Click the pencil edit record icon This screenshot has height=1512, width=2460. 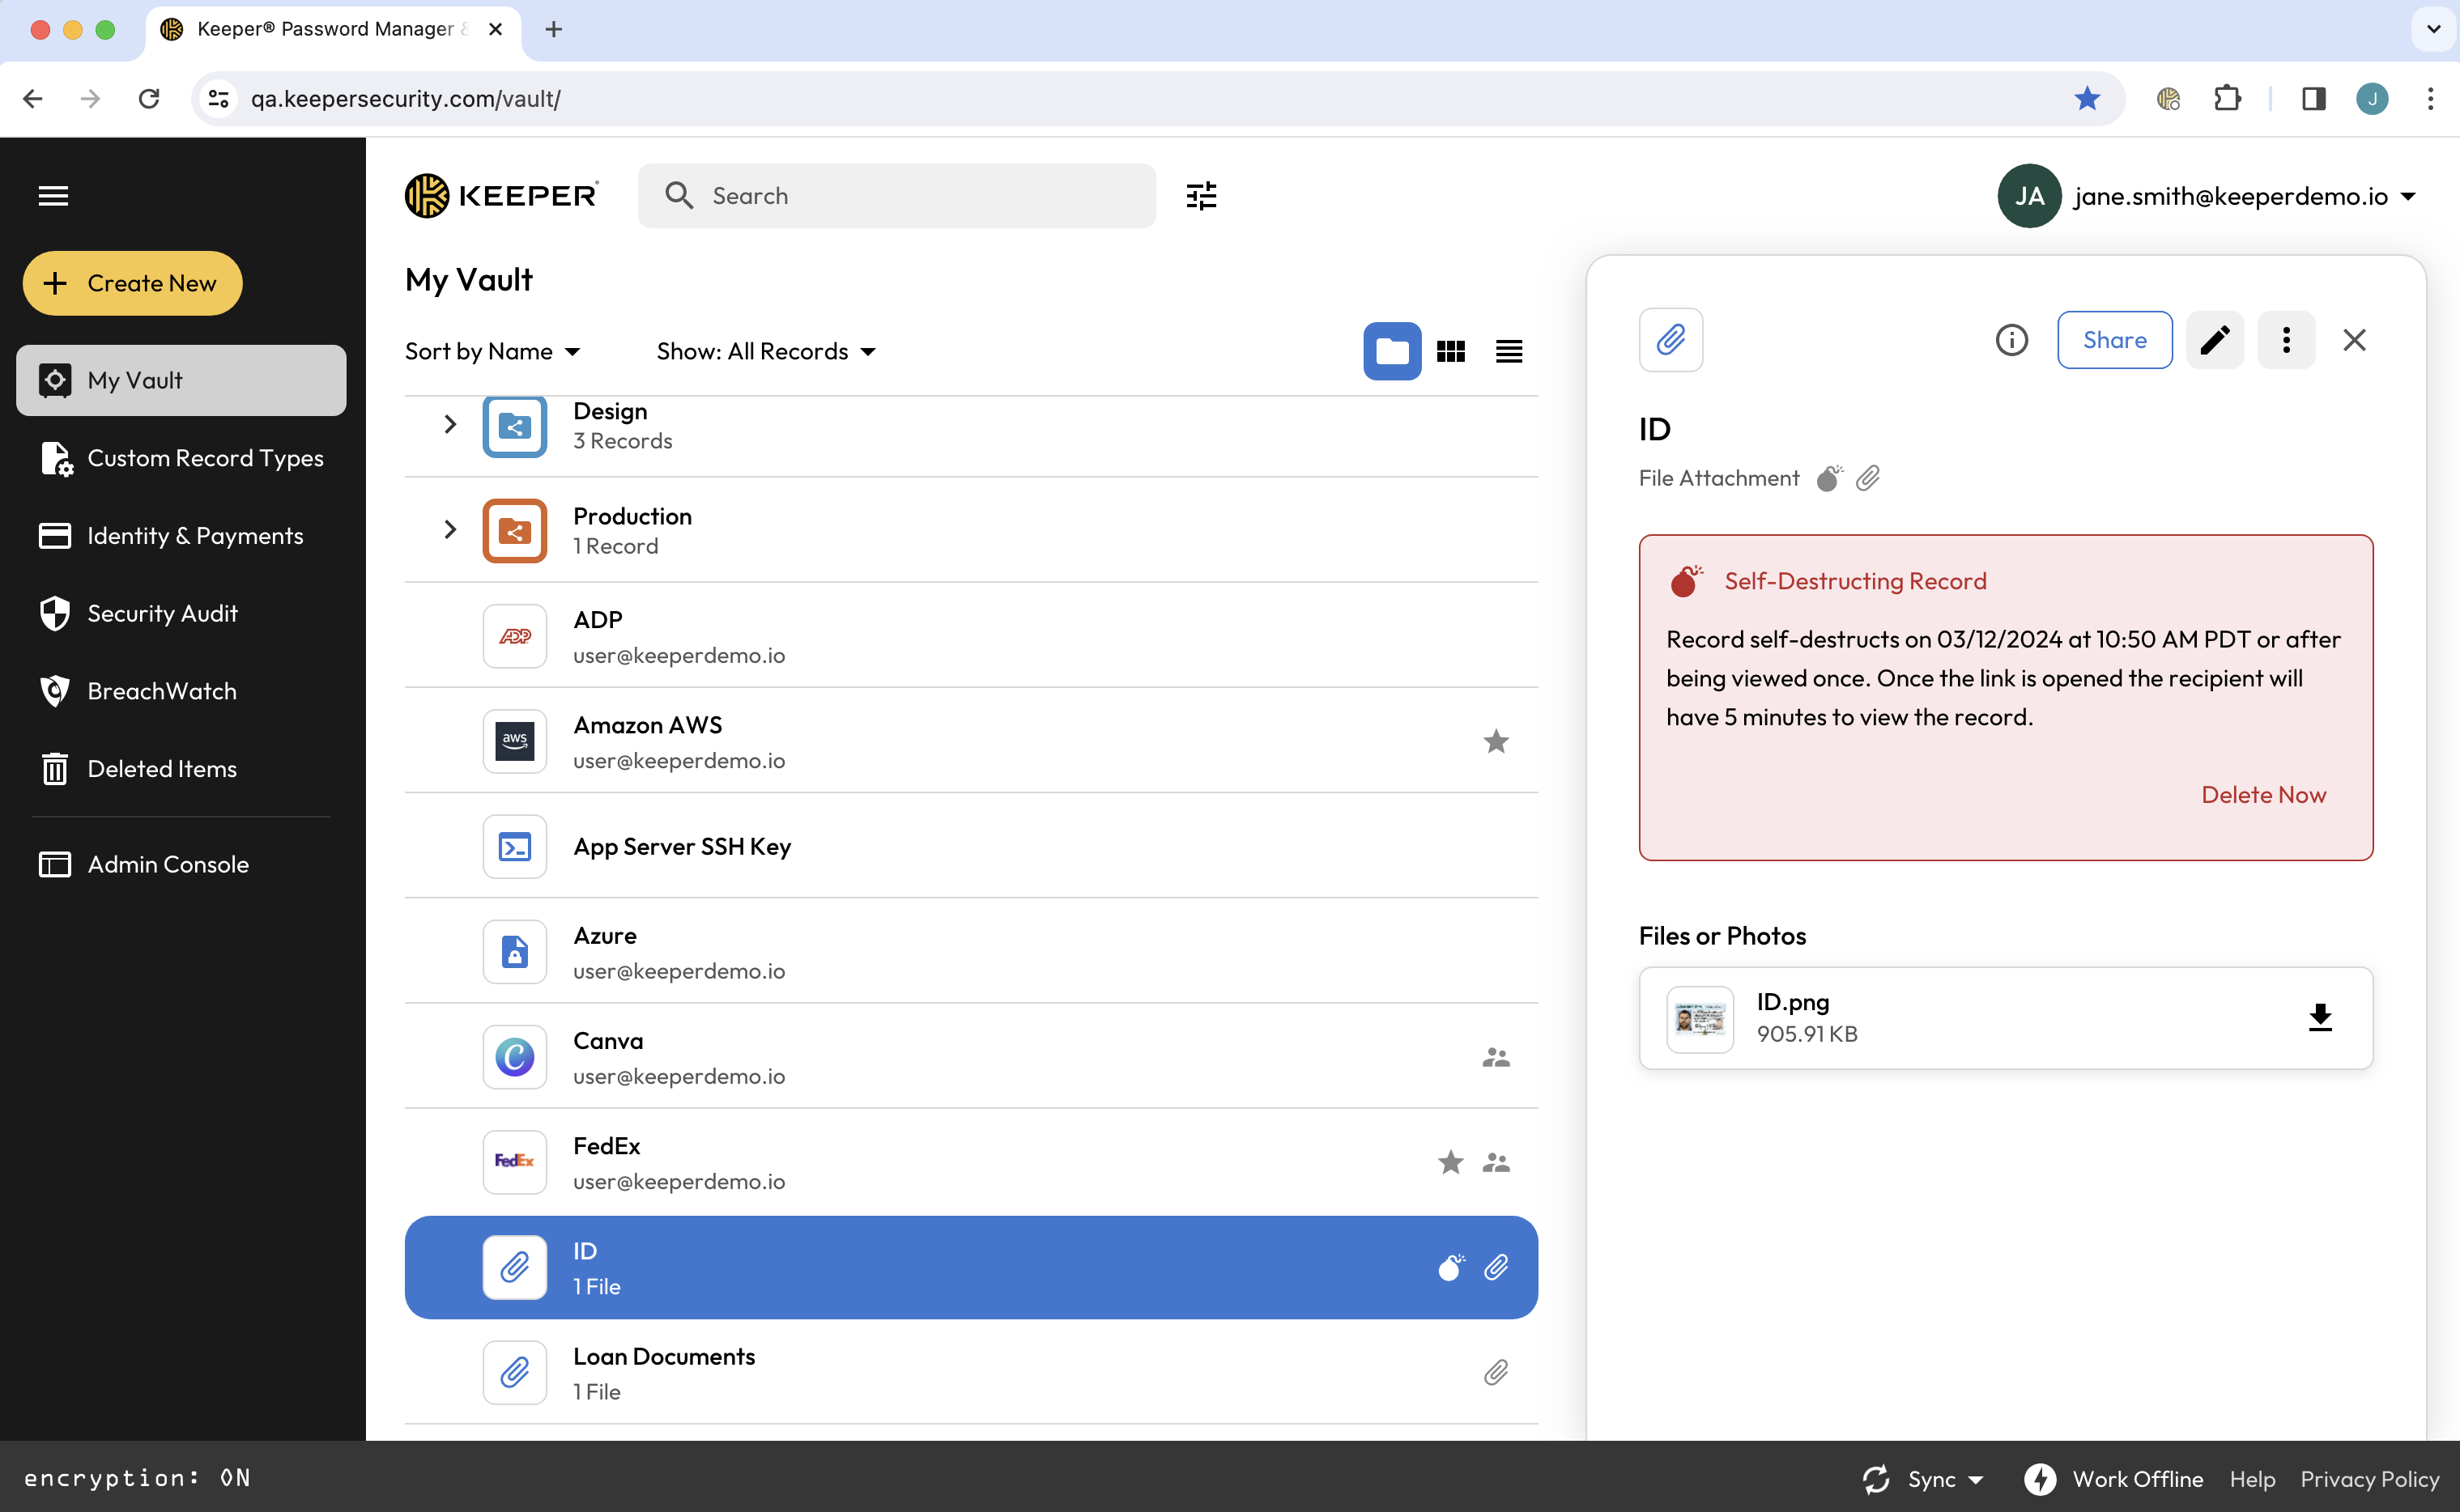coord(2214,340)
